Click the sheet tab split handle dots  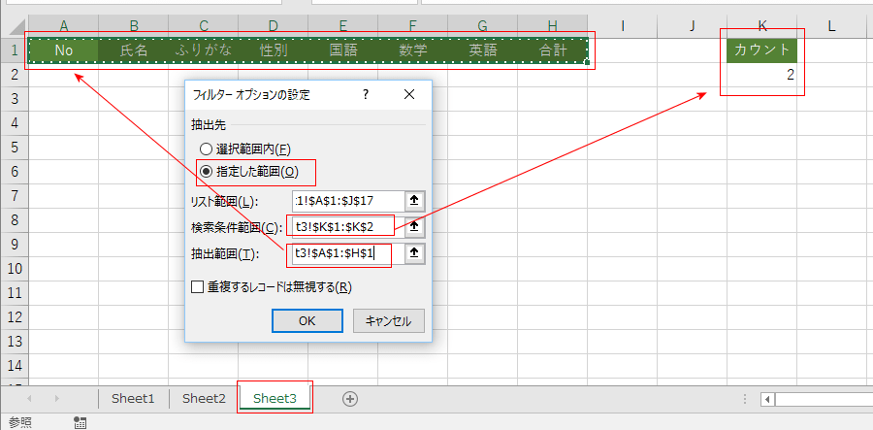(x=745, y=399)
